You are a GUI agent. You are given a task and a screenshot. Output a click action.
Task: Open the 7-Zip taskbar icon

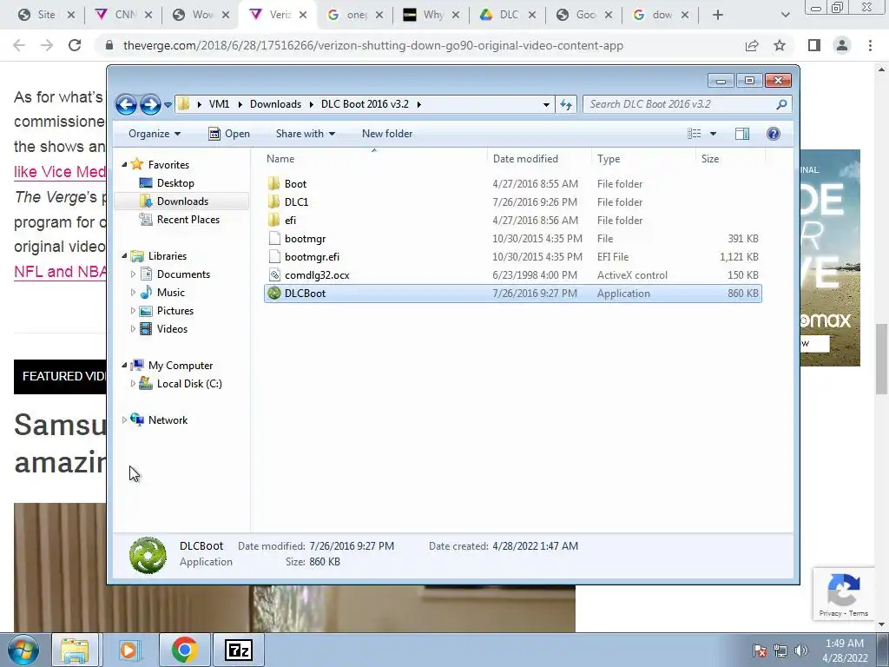pyautogui.click(x=238, y=650)
